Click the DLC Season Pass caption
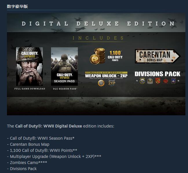 [65, 89]
